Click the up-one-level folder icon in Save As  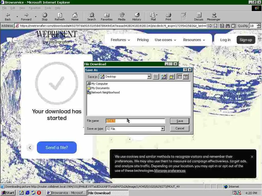coord(156,77)
